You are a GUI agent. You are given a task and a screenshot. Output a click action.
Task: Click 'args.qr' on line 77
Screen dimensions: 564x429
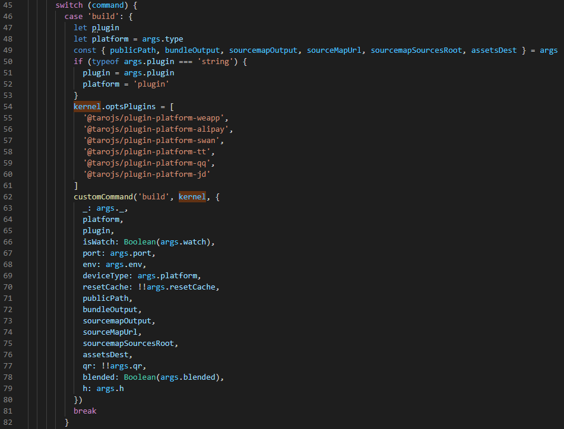pos(126,366)
